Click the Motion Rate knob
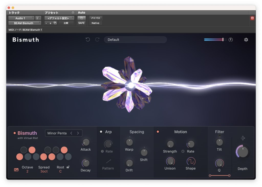Viewport: 262px width, 187px height. 191,144
